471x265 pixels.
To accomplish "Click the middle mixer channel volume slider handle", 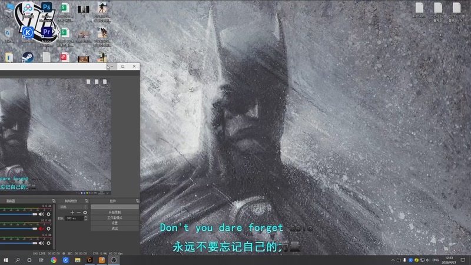I will [35, 228].
